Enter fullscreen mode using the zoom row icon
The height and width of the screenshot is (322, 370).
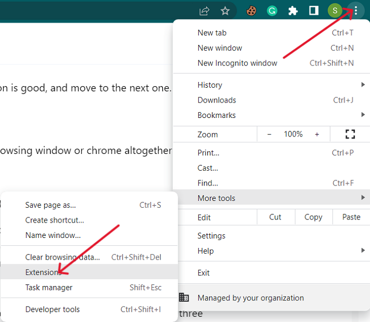350,134
